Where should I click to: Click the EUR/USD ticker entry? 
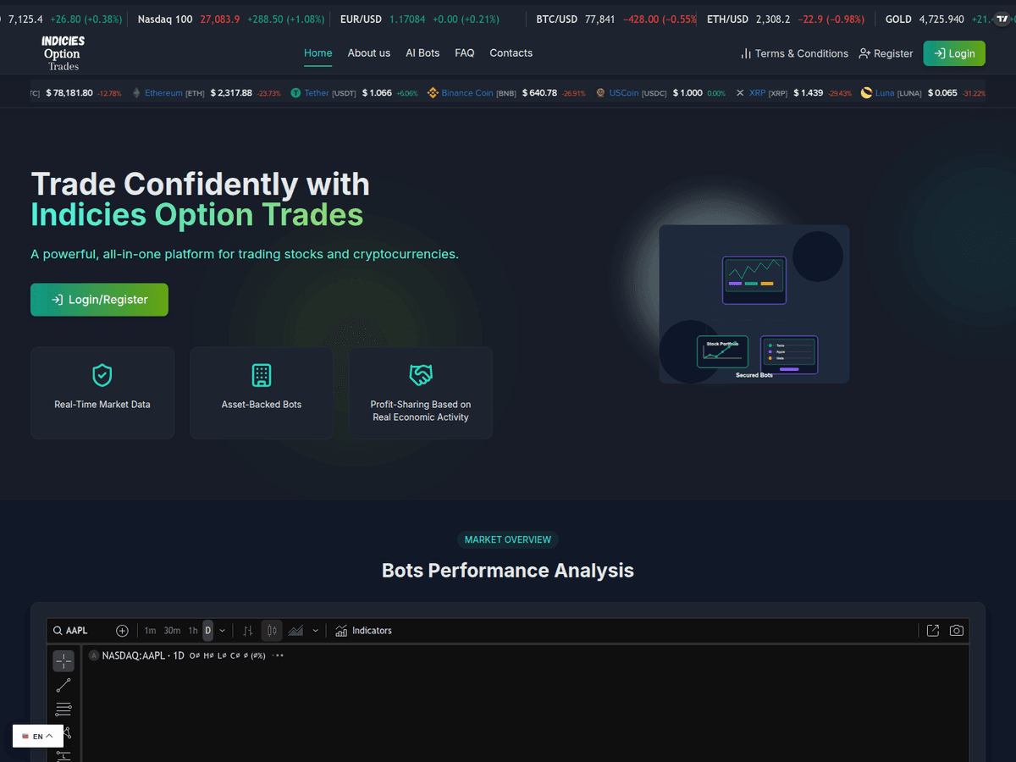point(420,19)
